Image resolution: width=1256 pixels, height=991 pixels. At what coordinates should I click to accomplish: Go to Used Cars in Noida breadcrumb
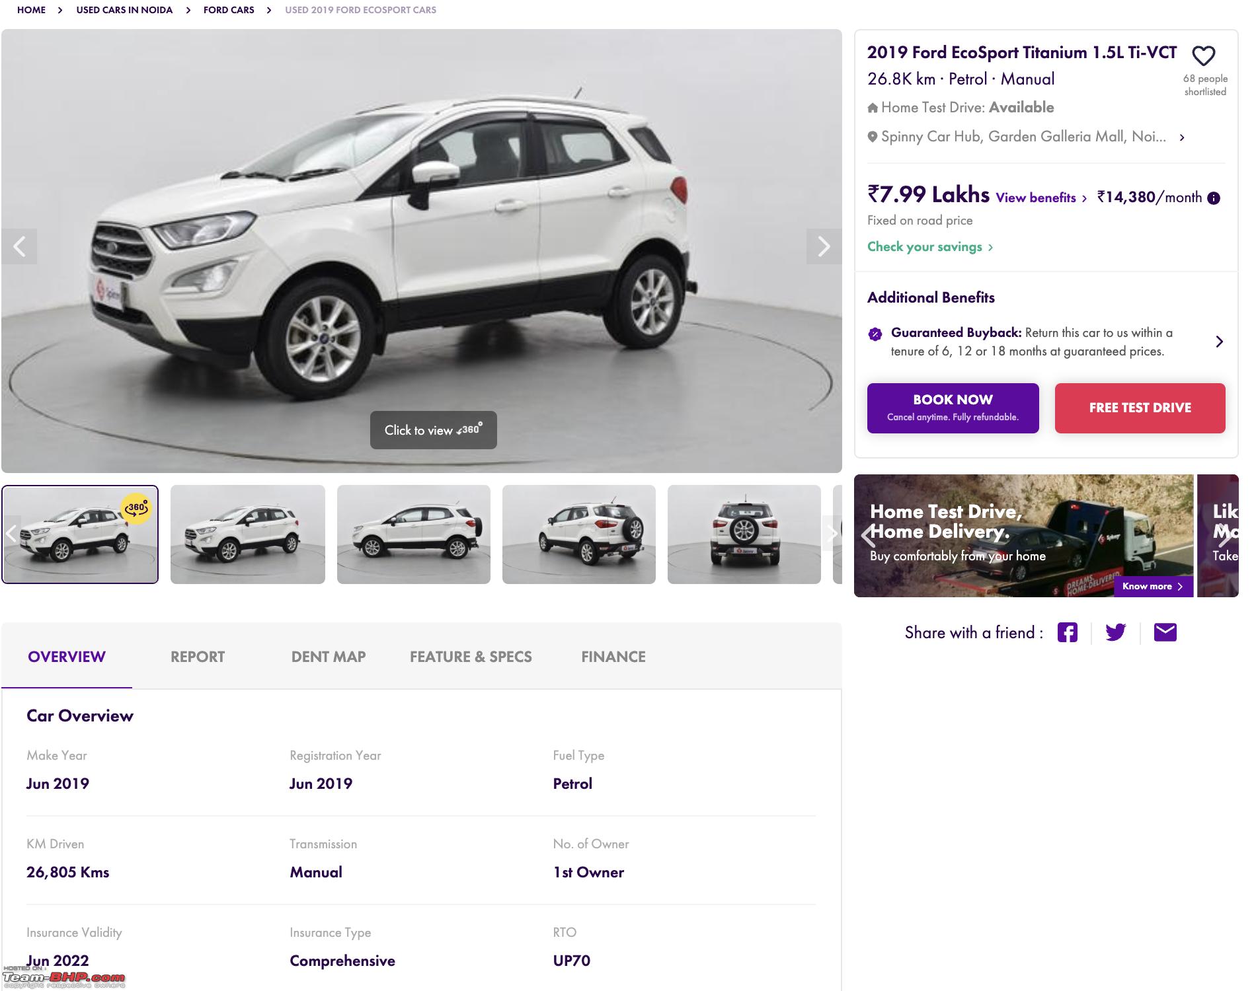[124, 10]
